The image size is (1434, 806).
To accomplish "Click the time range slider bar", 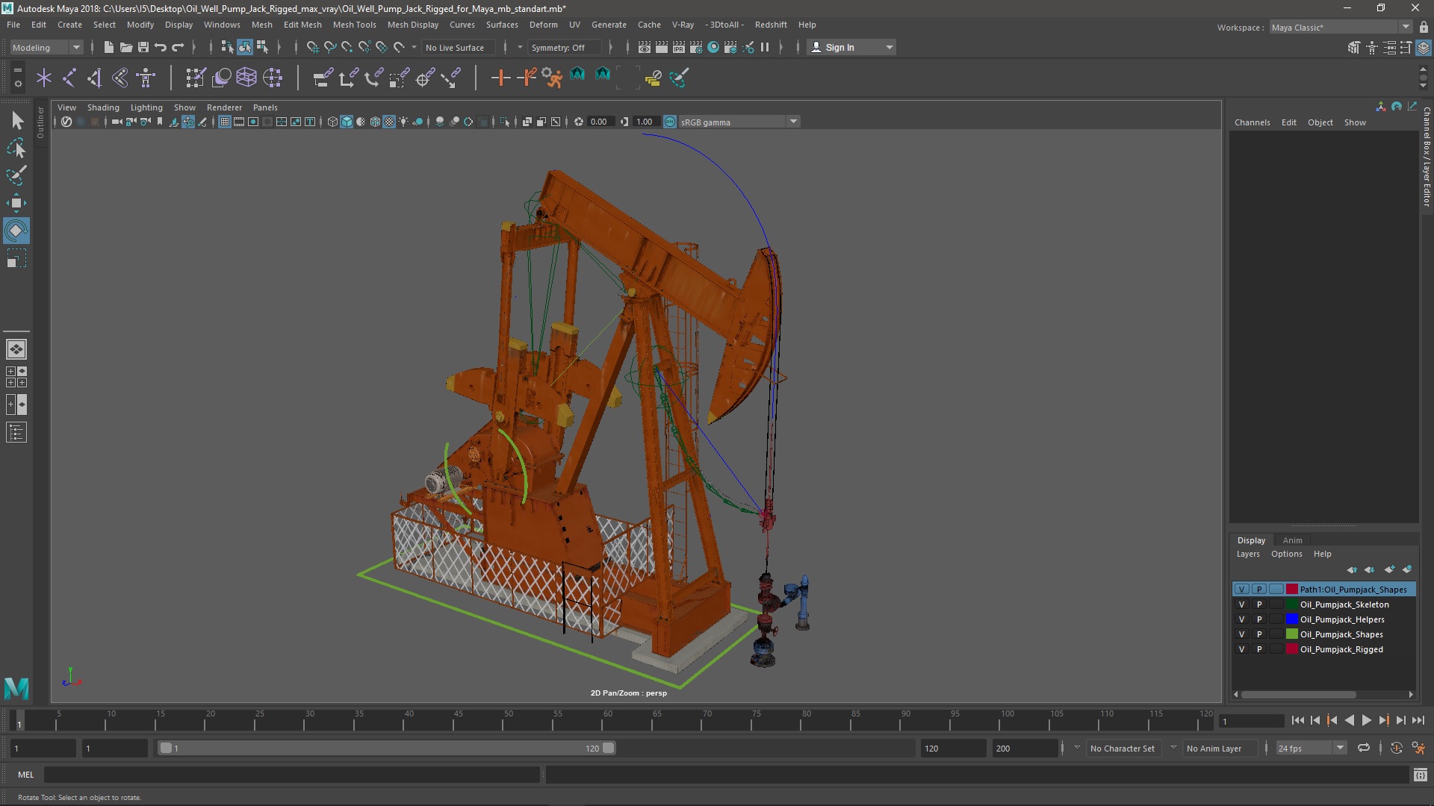I will [x=387, y=748].
